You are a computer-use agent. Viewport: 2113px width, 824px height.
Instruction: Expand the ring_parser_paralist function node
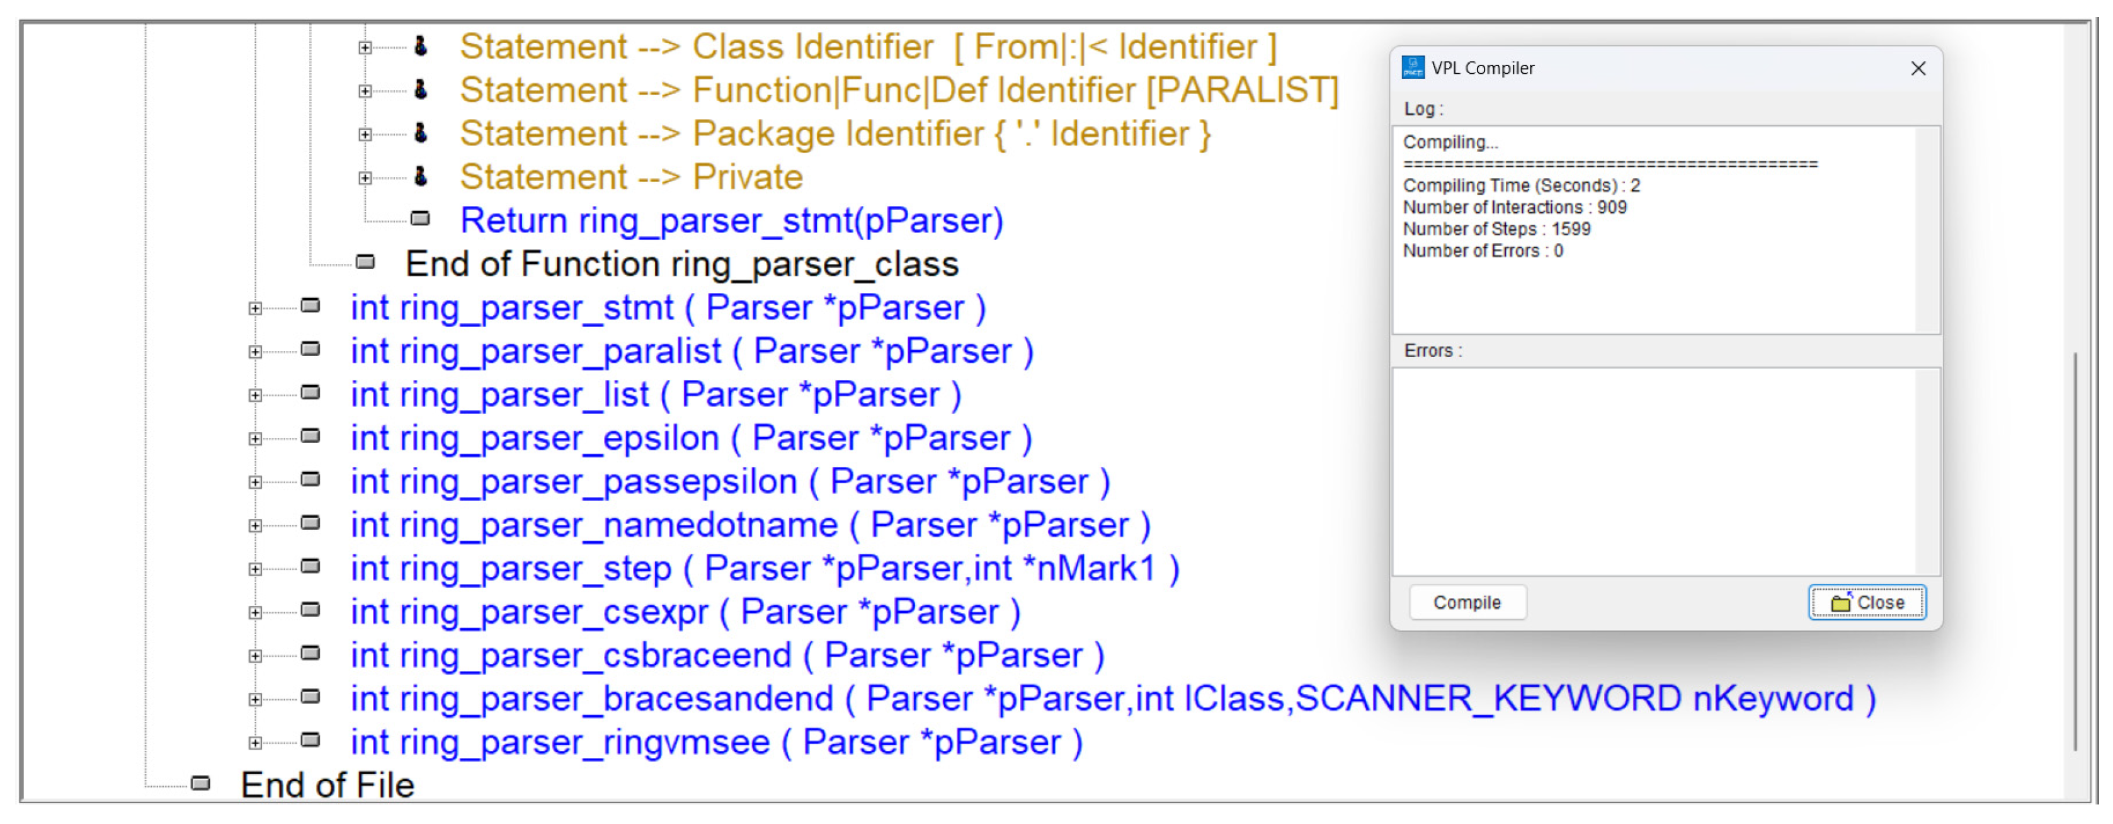(x=255, y=353)
